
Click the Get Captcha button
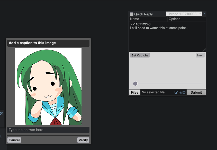pyautogui.click(x=140, y=55)
